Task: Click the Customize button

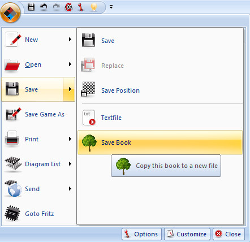Action: point(187,234)
